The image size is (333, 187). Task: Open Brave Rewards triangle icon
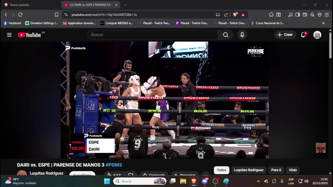(243, 15)
